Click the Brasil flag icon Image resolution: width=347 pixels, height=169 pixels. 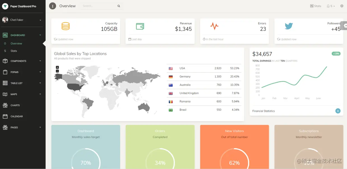(171, 110)
